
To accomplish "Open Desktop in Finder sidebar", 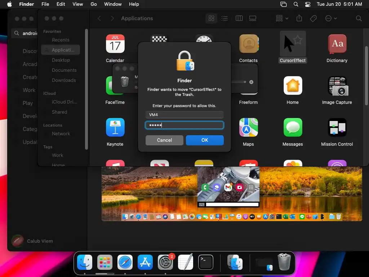I will [61, 60].
